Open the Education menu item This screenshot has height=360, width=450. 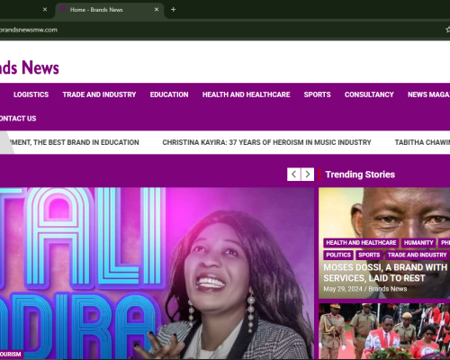click(169, 94)
